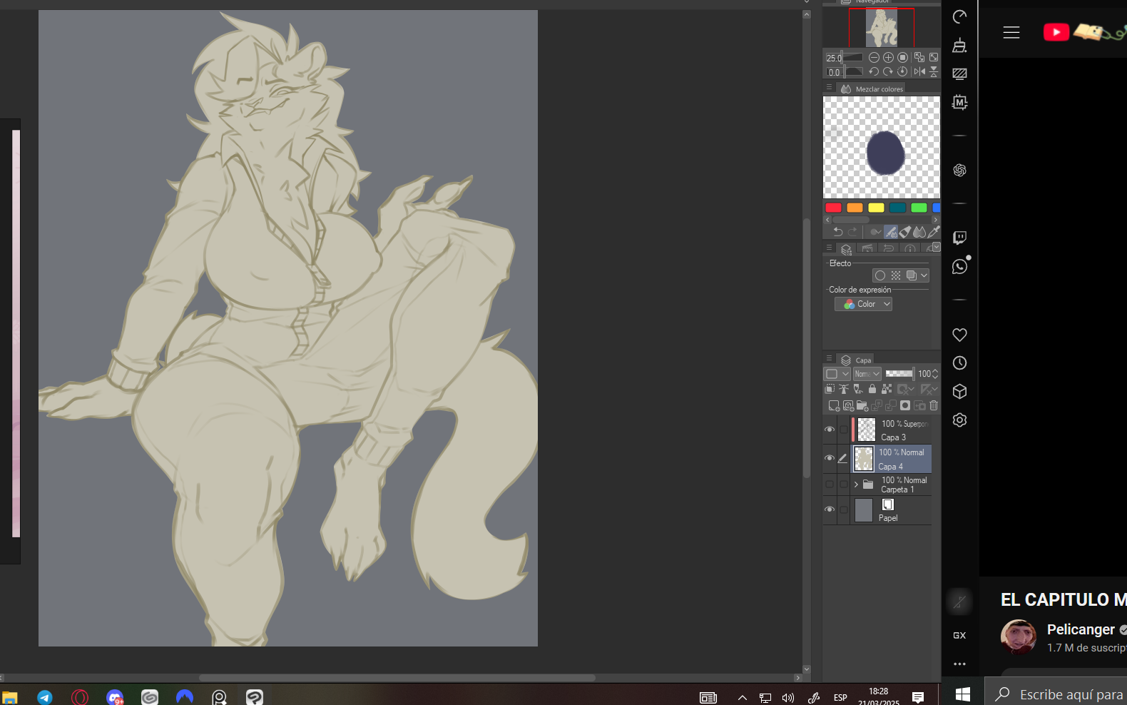This screenshot has height=705, width=1127.
Task: Open the YouTube hamburger guide menu
Action: pyautogui.click(x=1011, y=32)
